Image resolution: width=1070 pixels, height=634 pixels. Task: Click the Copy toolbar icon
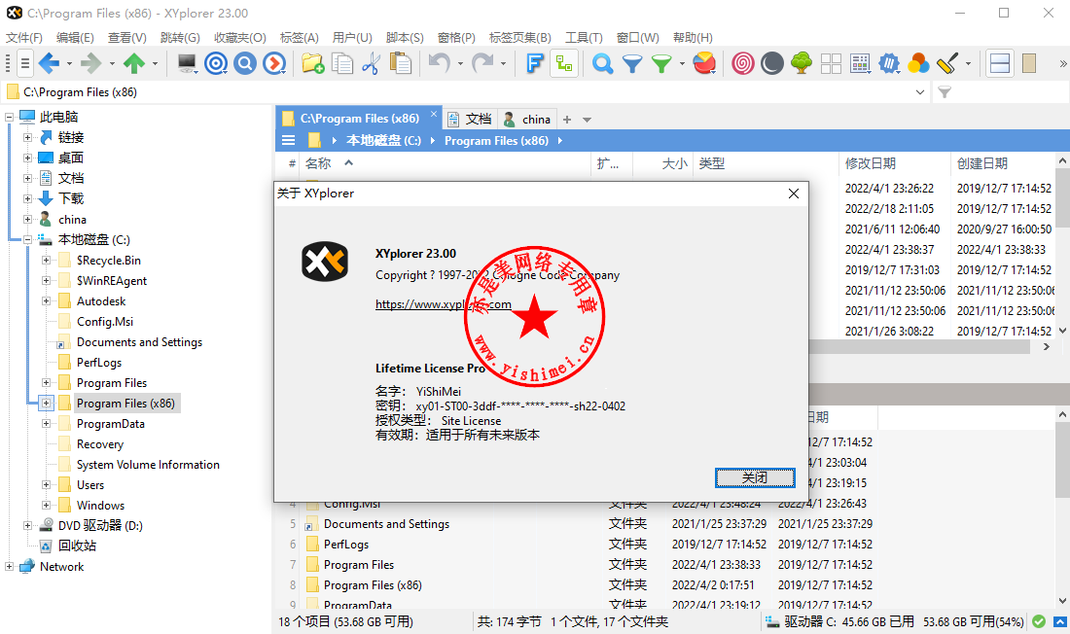click(341, 64)
